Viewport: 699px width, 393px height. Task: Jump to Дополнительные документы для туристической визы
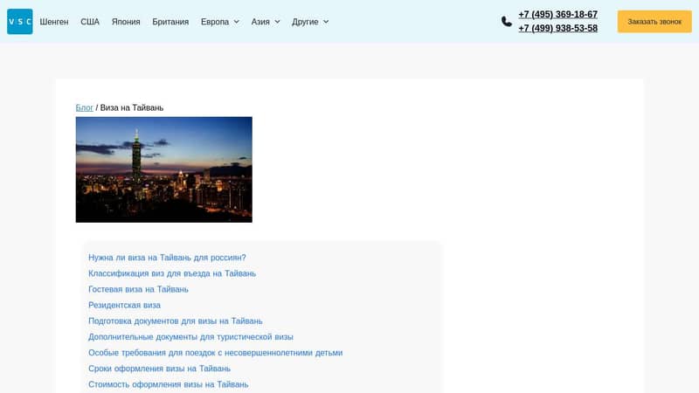(190, 337)
